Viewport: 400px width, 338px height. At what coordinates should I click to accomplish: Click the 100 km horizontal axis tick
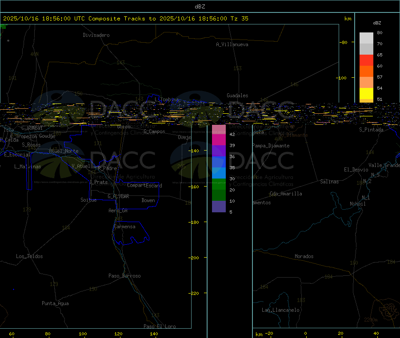83,334
